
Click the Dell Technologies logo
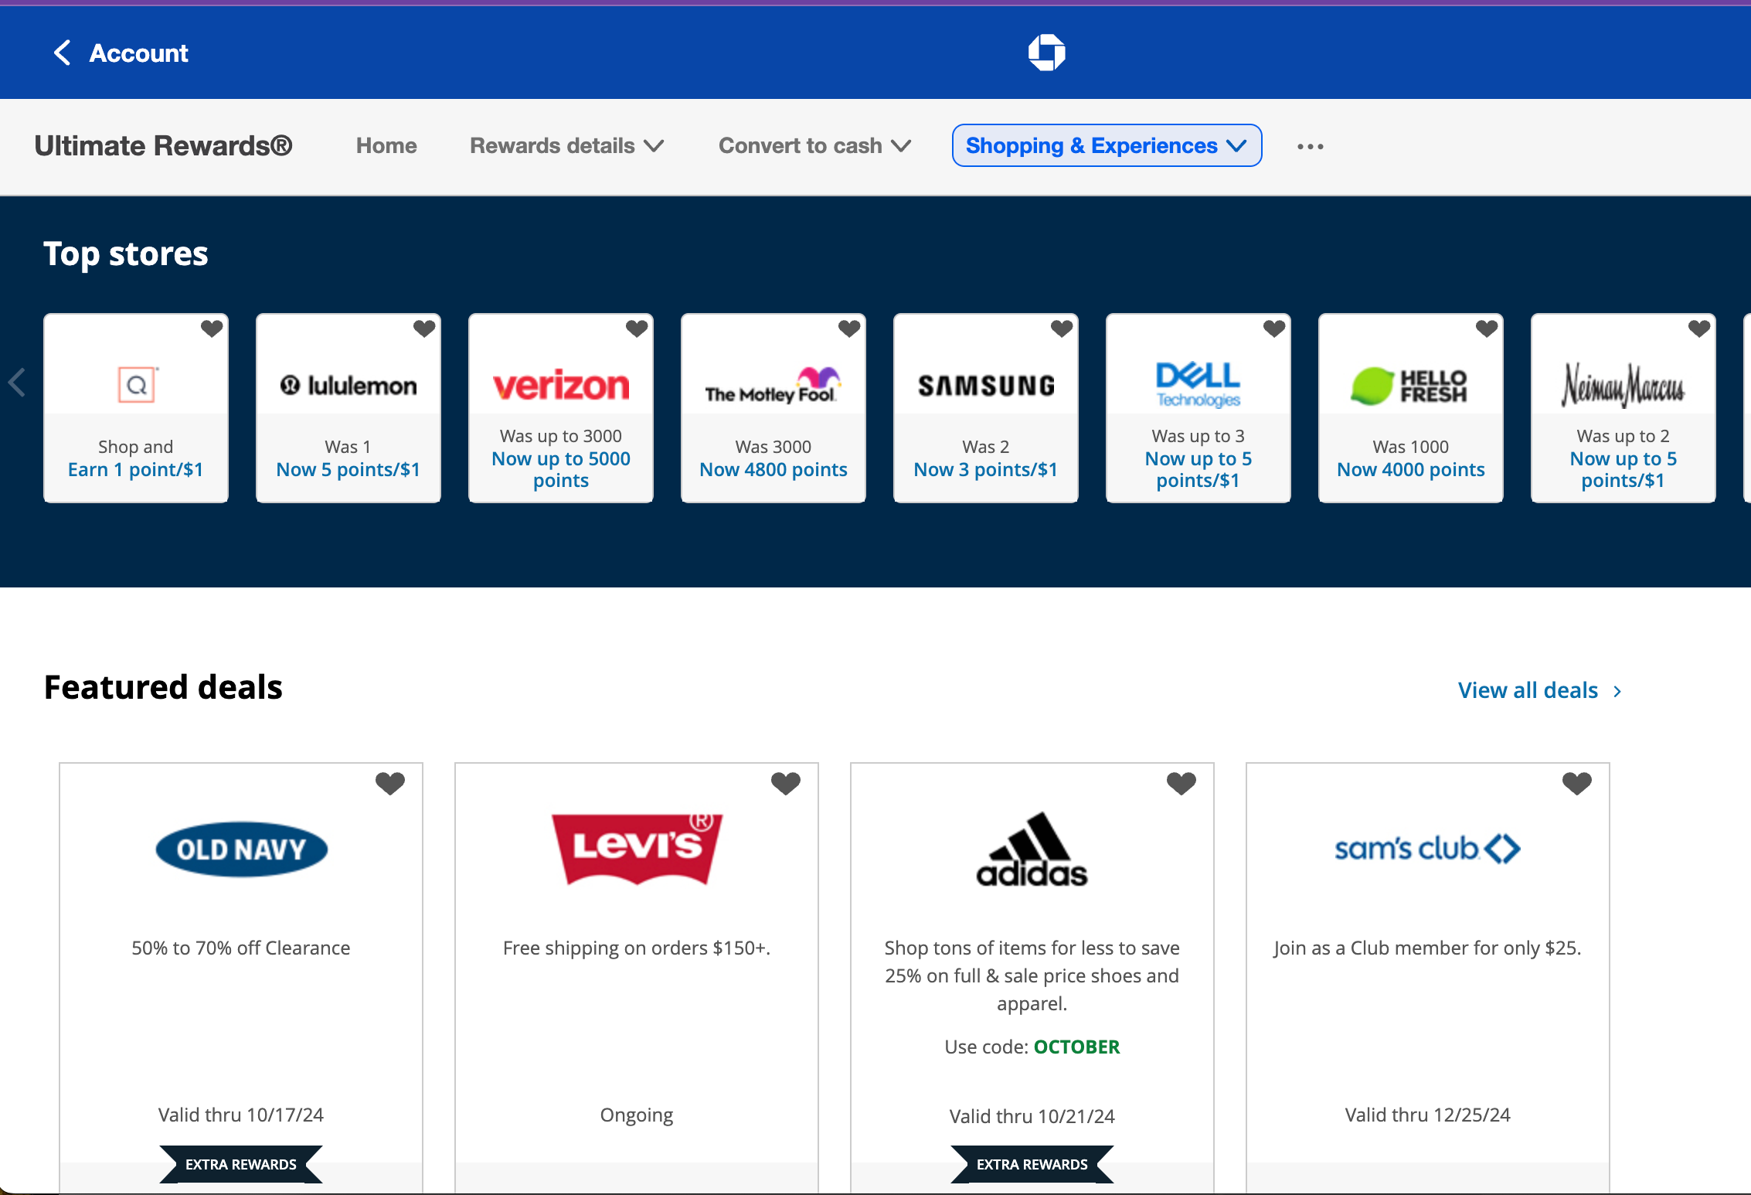click(x=1198, y=383)
